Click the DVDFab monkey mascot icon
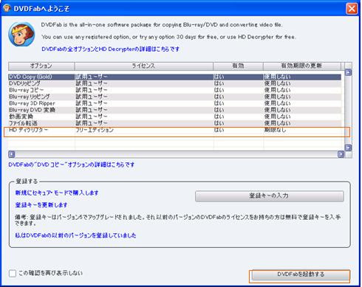 tap(21, 34)
